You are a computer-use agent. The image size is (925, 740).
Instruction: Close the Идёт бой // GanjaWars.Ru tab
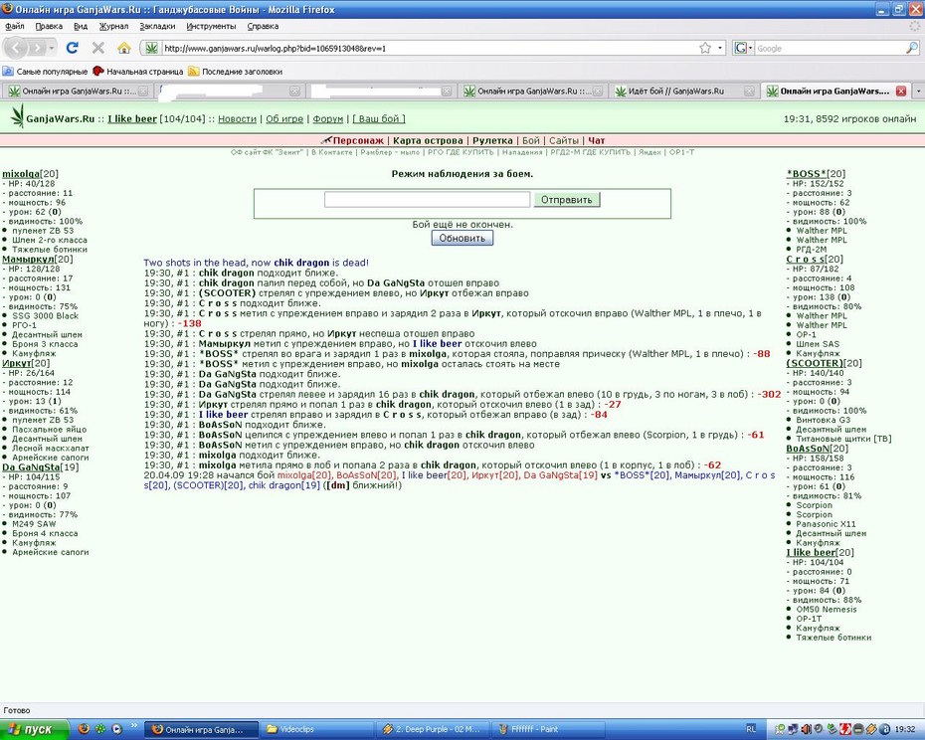[749, 91]
